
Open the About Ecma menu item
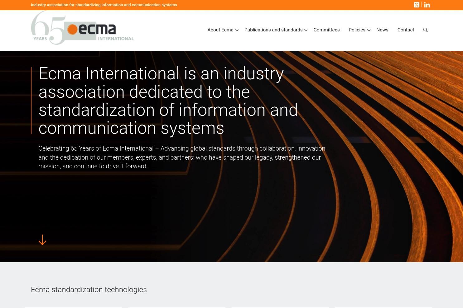220,30
